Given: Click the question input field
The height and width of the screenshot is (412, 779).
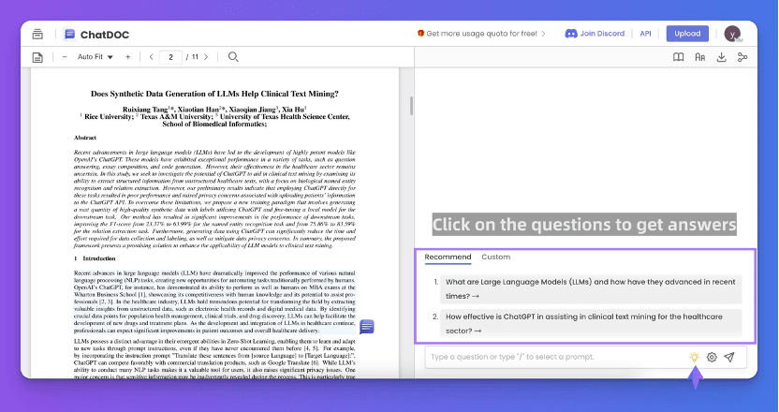Looking at the screenshot, I should click(x=552, y=357).
